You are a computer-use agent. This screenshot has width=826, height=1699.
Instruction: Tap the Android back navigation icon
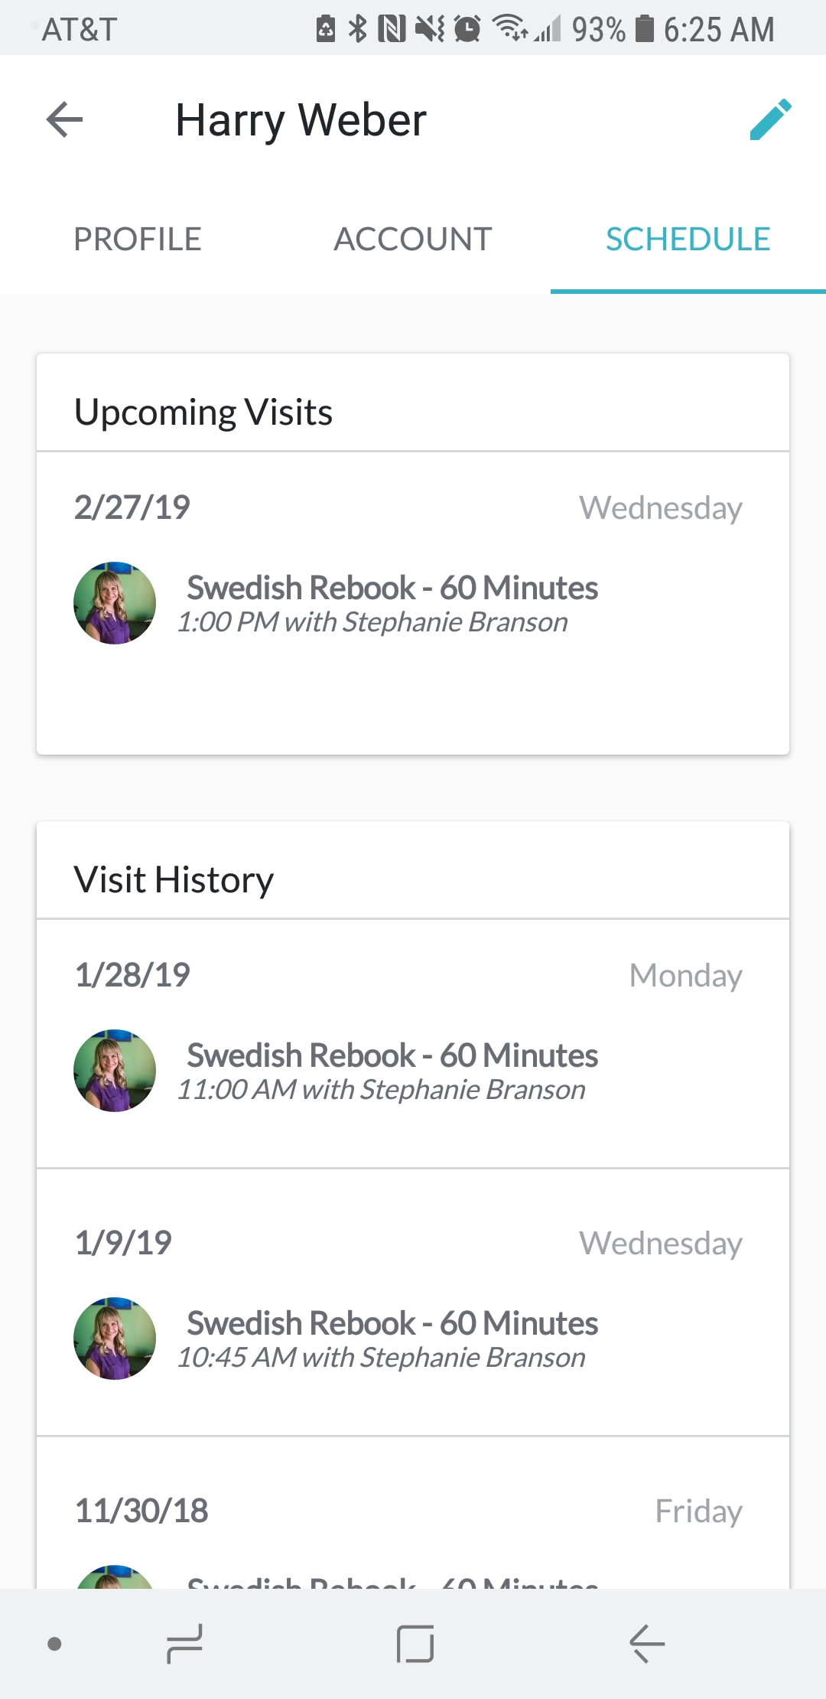(647, 1644)
